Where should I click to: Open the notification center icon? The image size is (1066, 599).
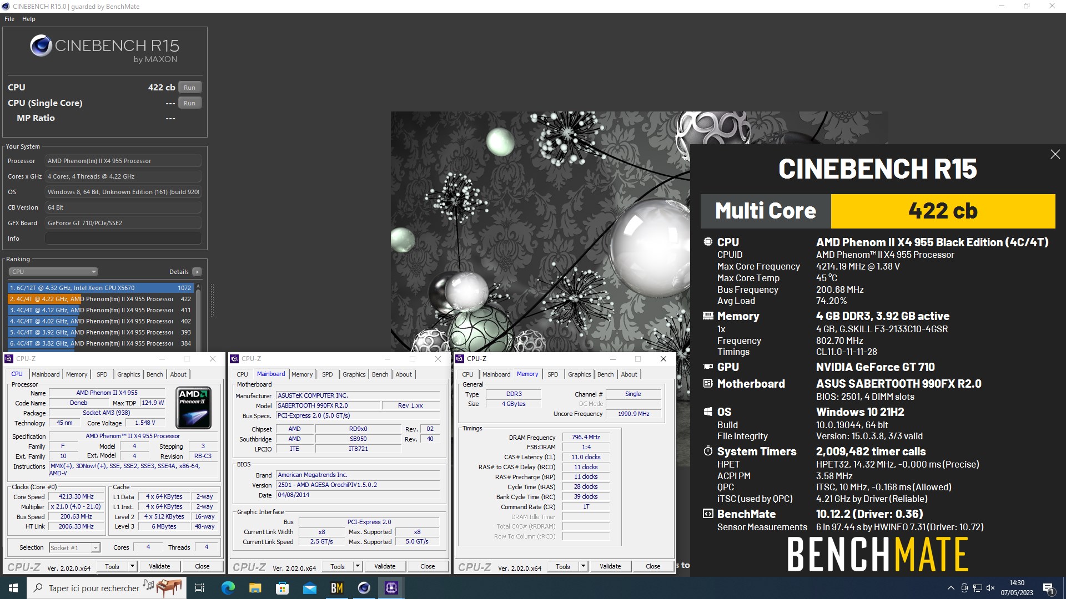tap(1048, 588)
